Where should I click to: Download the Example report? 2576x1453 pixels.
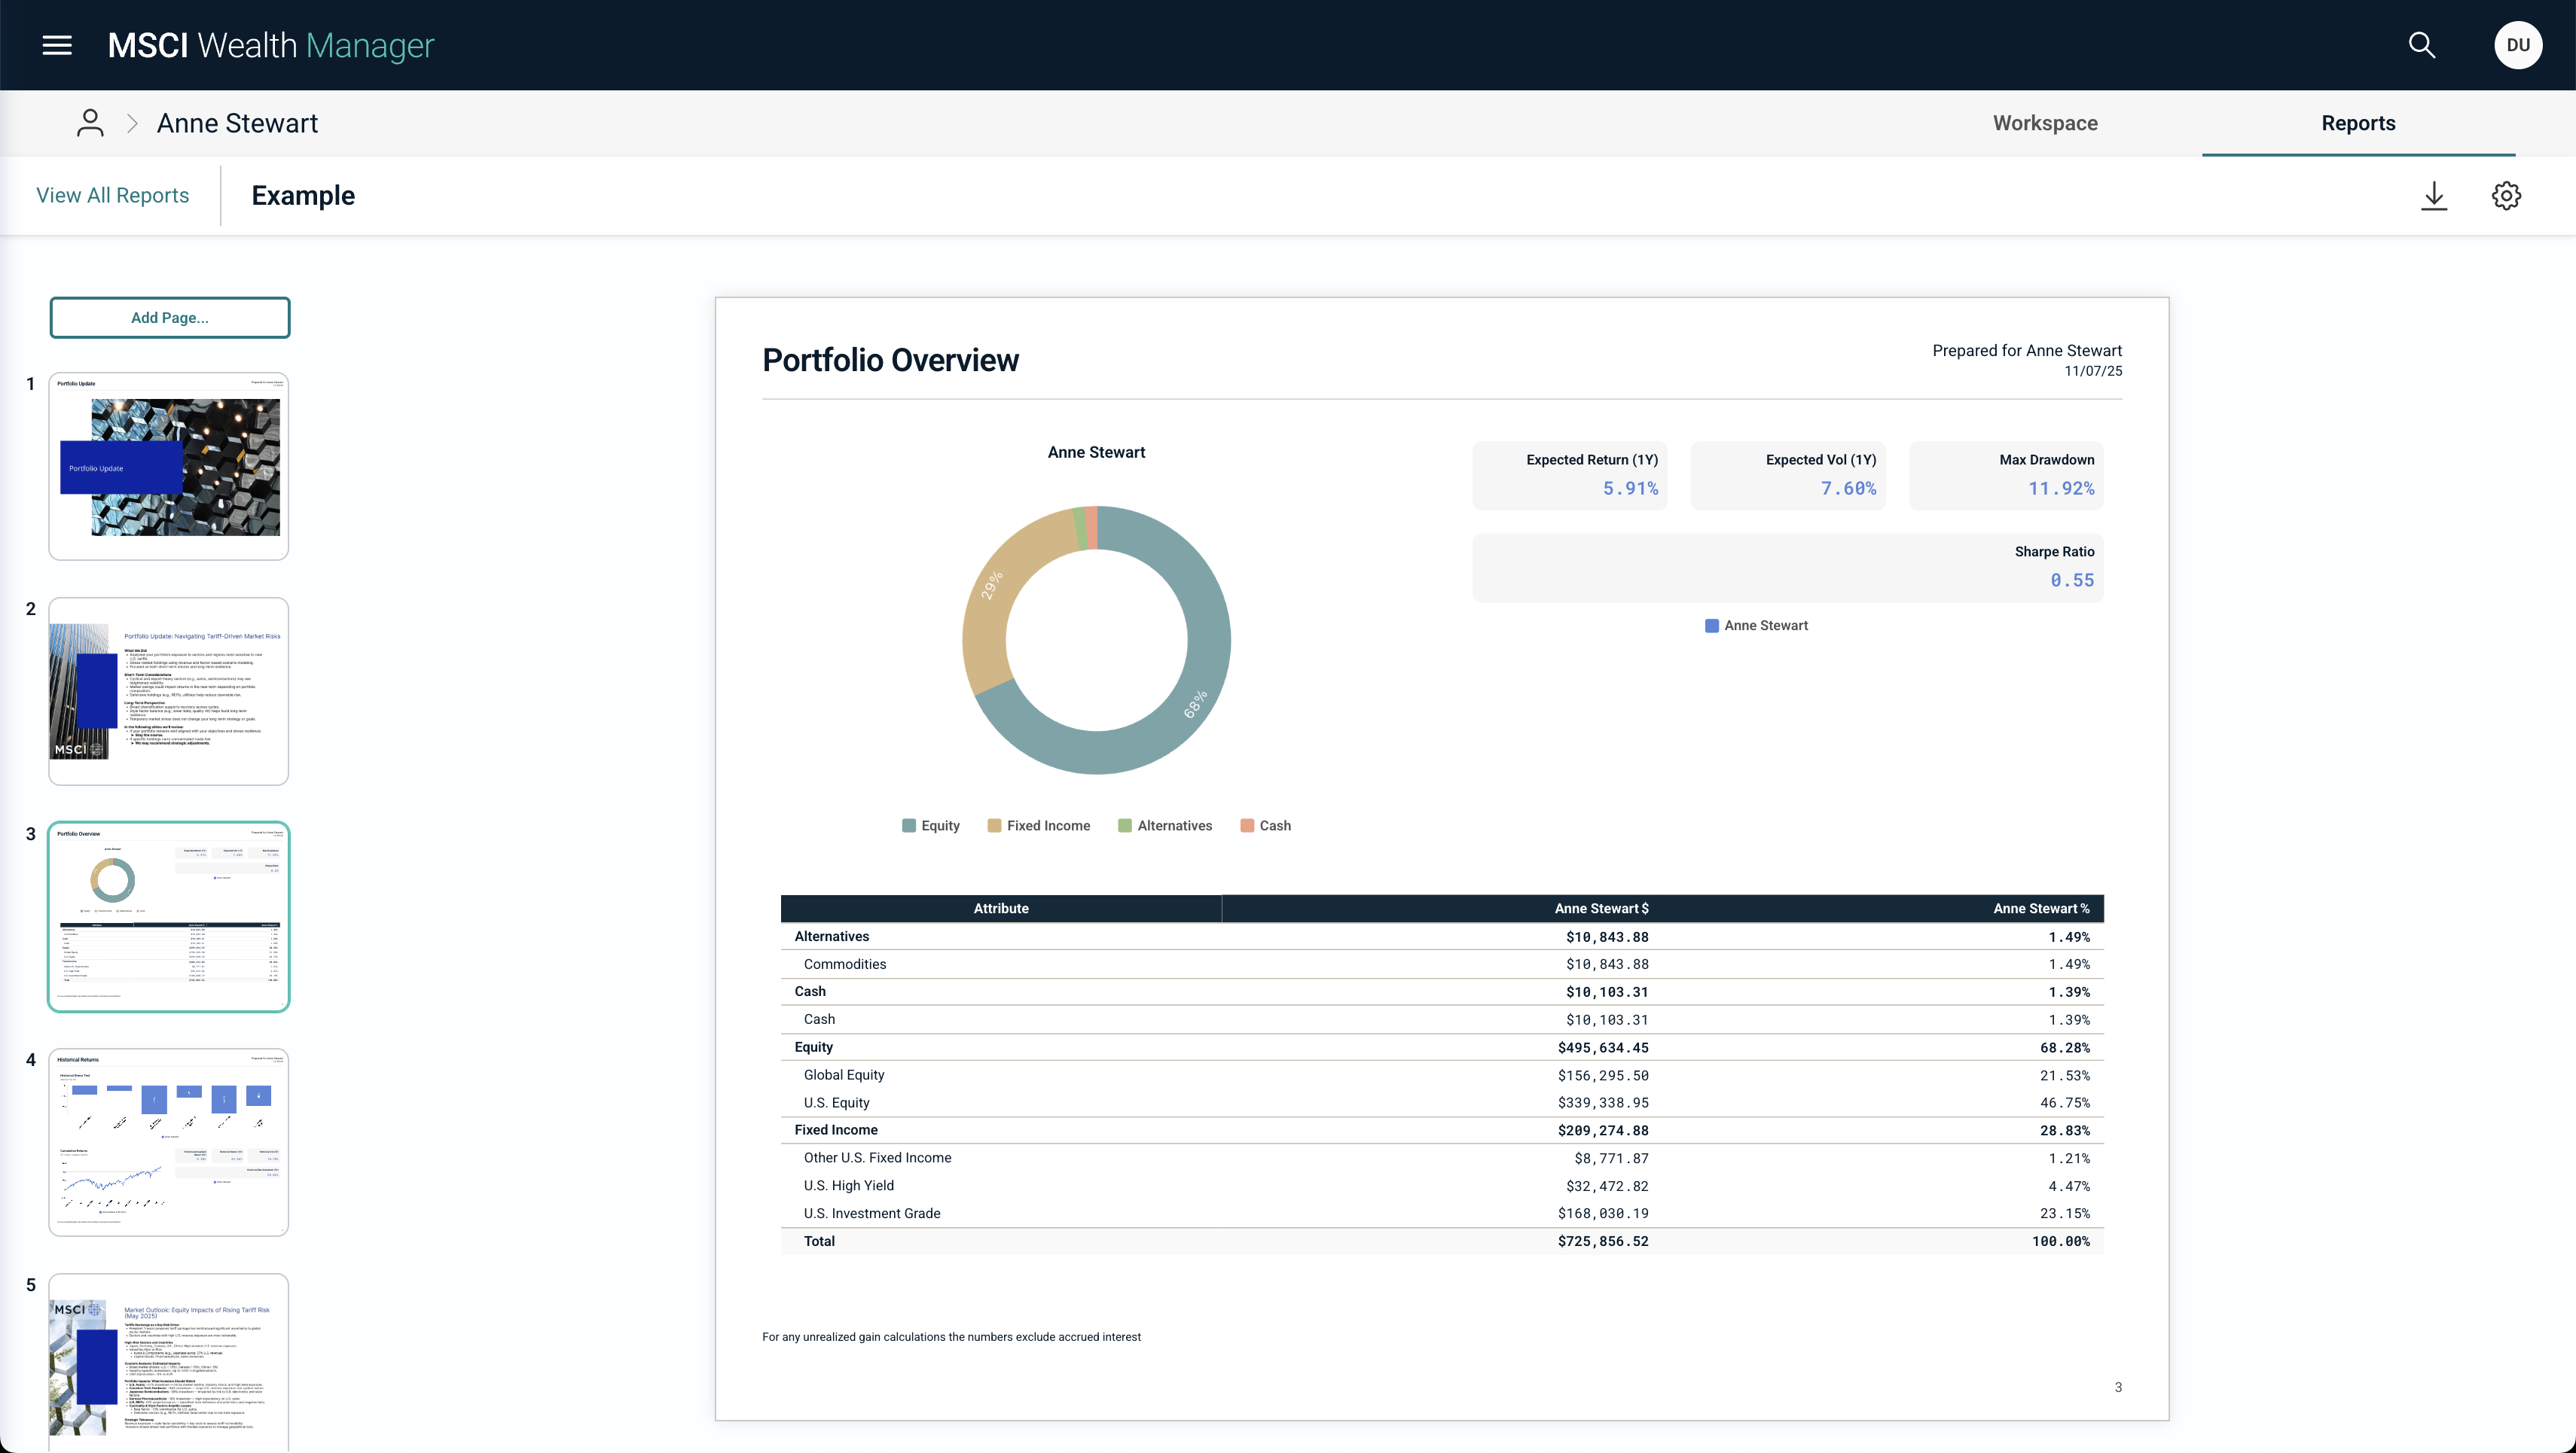coord(2434,196)
